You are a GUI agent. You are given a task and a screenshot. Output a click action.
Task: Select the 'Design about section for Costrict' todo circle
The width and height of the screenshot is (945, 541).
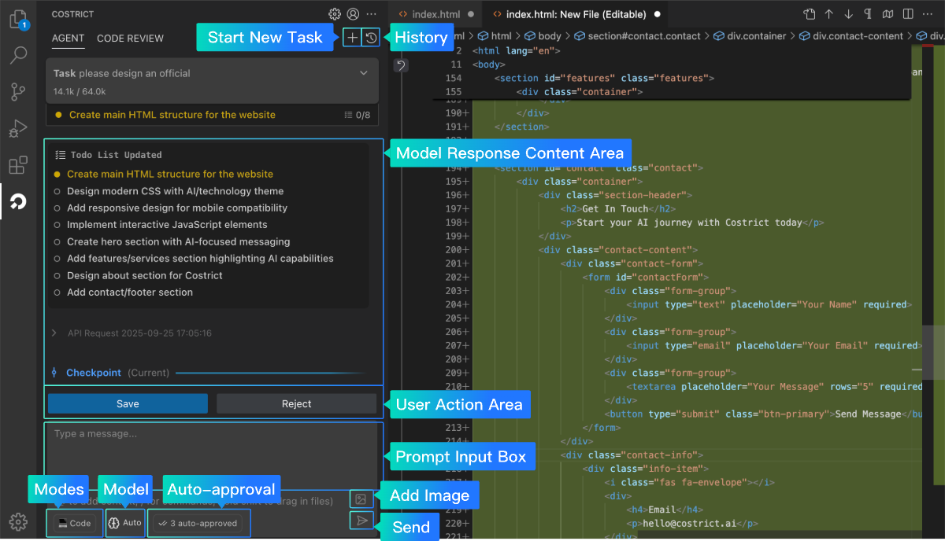click(x=57, y=276)
